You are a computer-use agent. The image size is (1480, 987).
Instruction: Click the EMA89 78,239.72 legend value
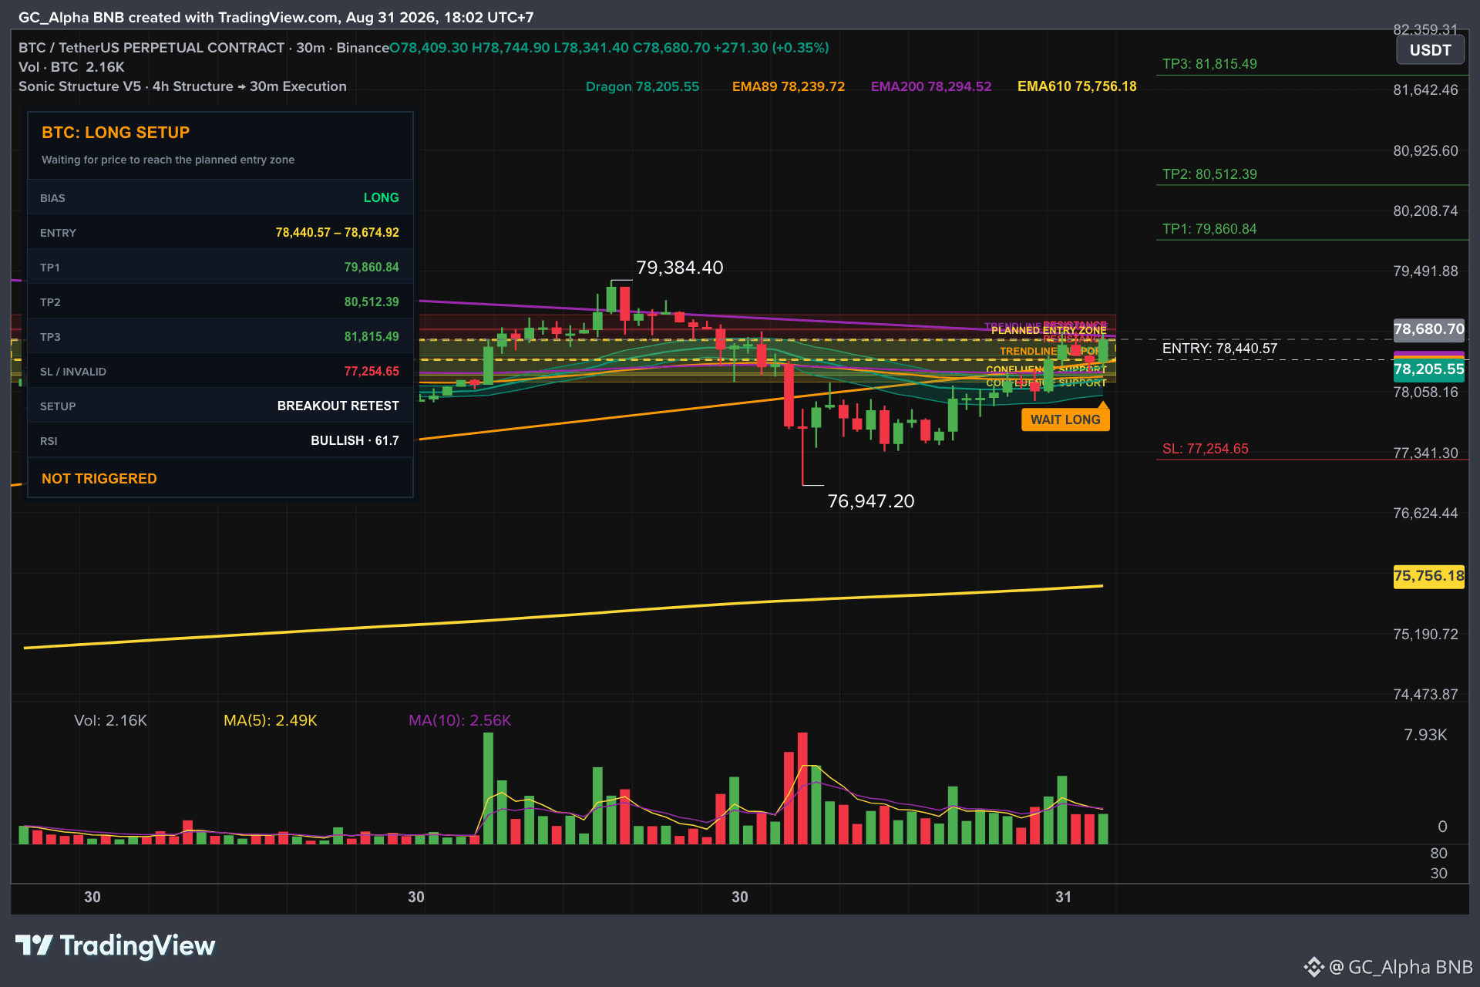[x=789, y=86]
